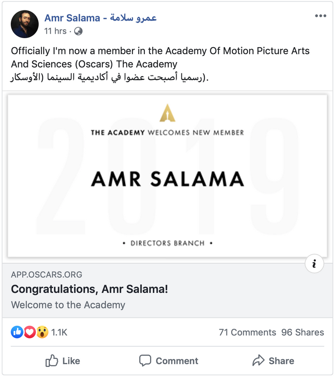Click the 96 Shares counter

click(302, 332)
